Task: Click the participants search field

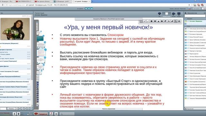Action: (195, 16)
